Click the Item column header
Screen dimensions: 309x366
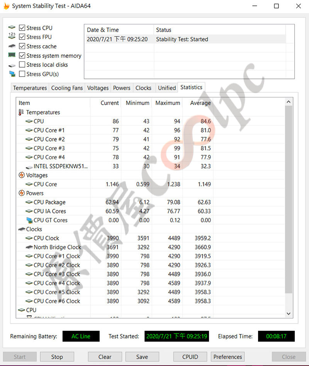[53, 103]
